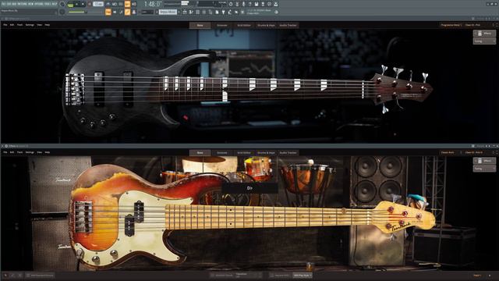Image resolution: width=499 pixels, height=281 pixels.
Task: Click the plug-shaped plugin picker icon
Action: coord(223,12)
